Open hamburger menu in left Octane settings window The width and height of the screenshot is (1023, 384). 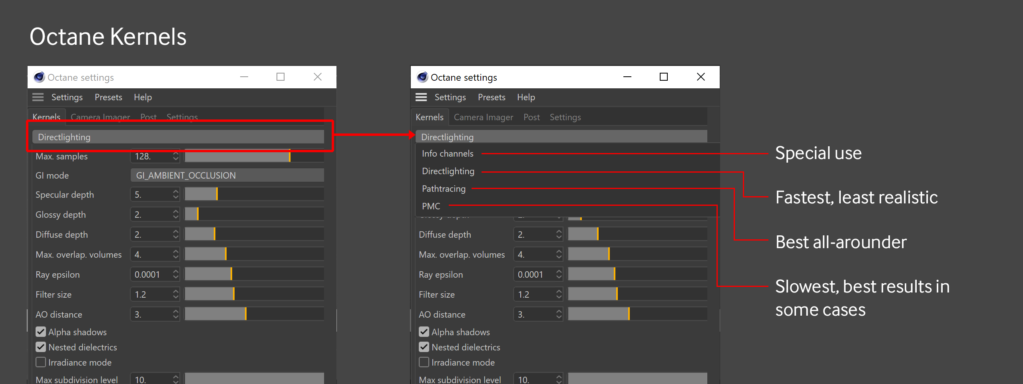tap(38, 97)
